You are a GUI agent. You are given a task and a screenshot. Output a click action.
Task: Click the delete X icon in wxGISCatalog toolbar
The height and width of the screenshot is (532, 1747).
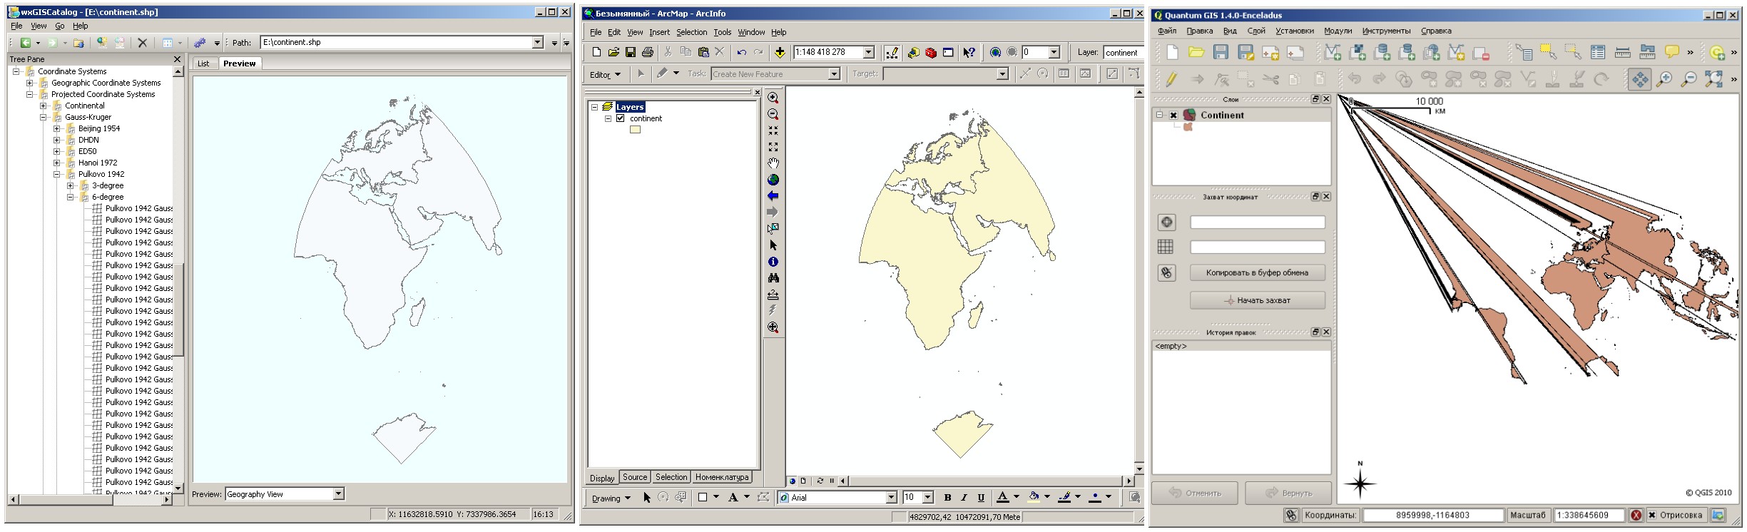click(x=142, y=43)
